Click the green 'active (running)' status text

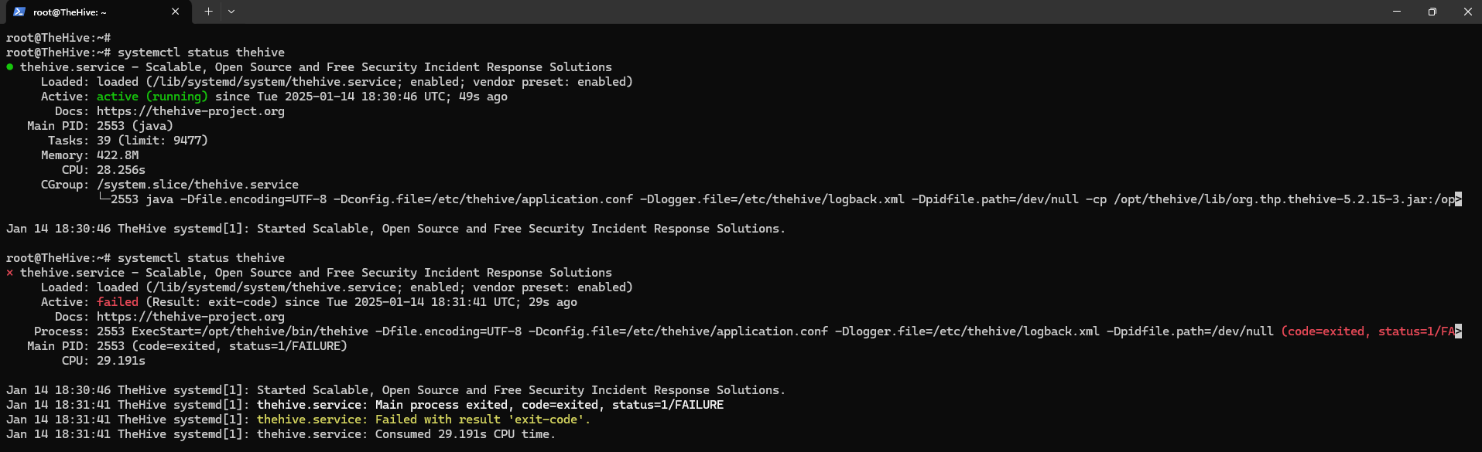[x=152, y=97]
